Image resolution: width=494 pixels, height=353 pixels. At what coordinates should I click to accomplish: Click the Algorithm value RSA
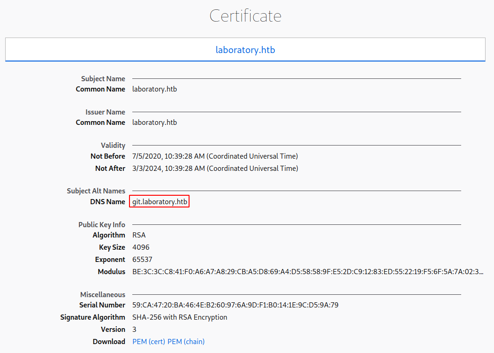tap(139, 235)
